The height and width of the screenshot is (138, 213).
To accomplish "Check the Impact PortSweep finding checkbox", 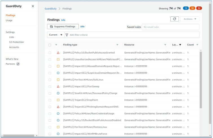I will coord(50,87).
